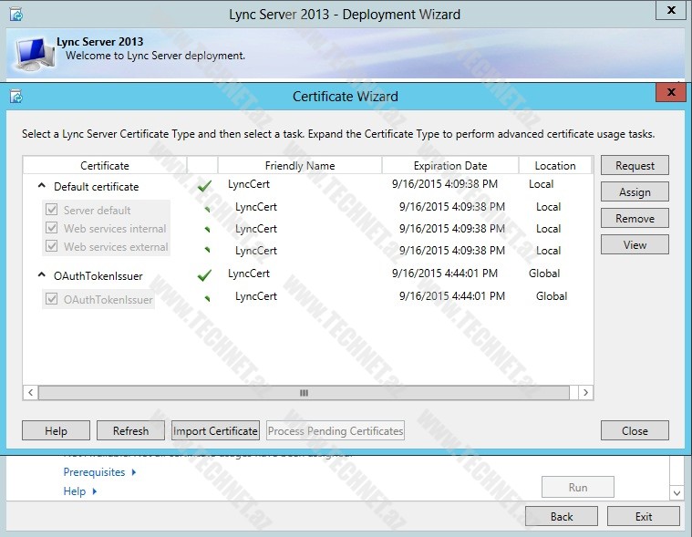Click the Import Certificate button
692x537 pixels.
click(216, 431)
